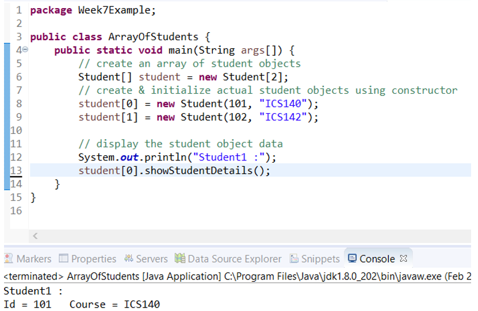Click the blue range indicator beside line 10
Screen dimensions: 478x311
7,130
